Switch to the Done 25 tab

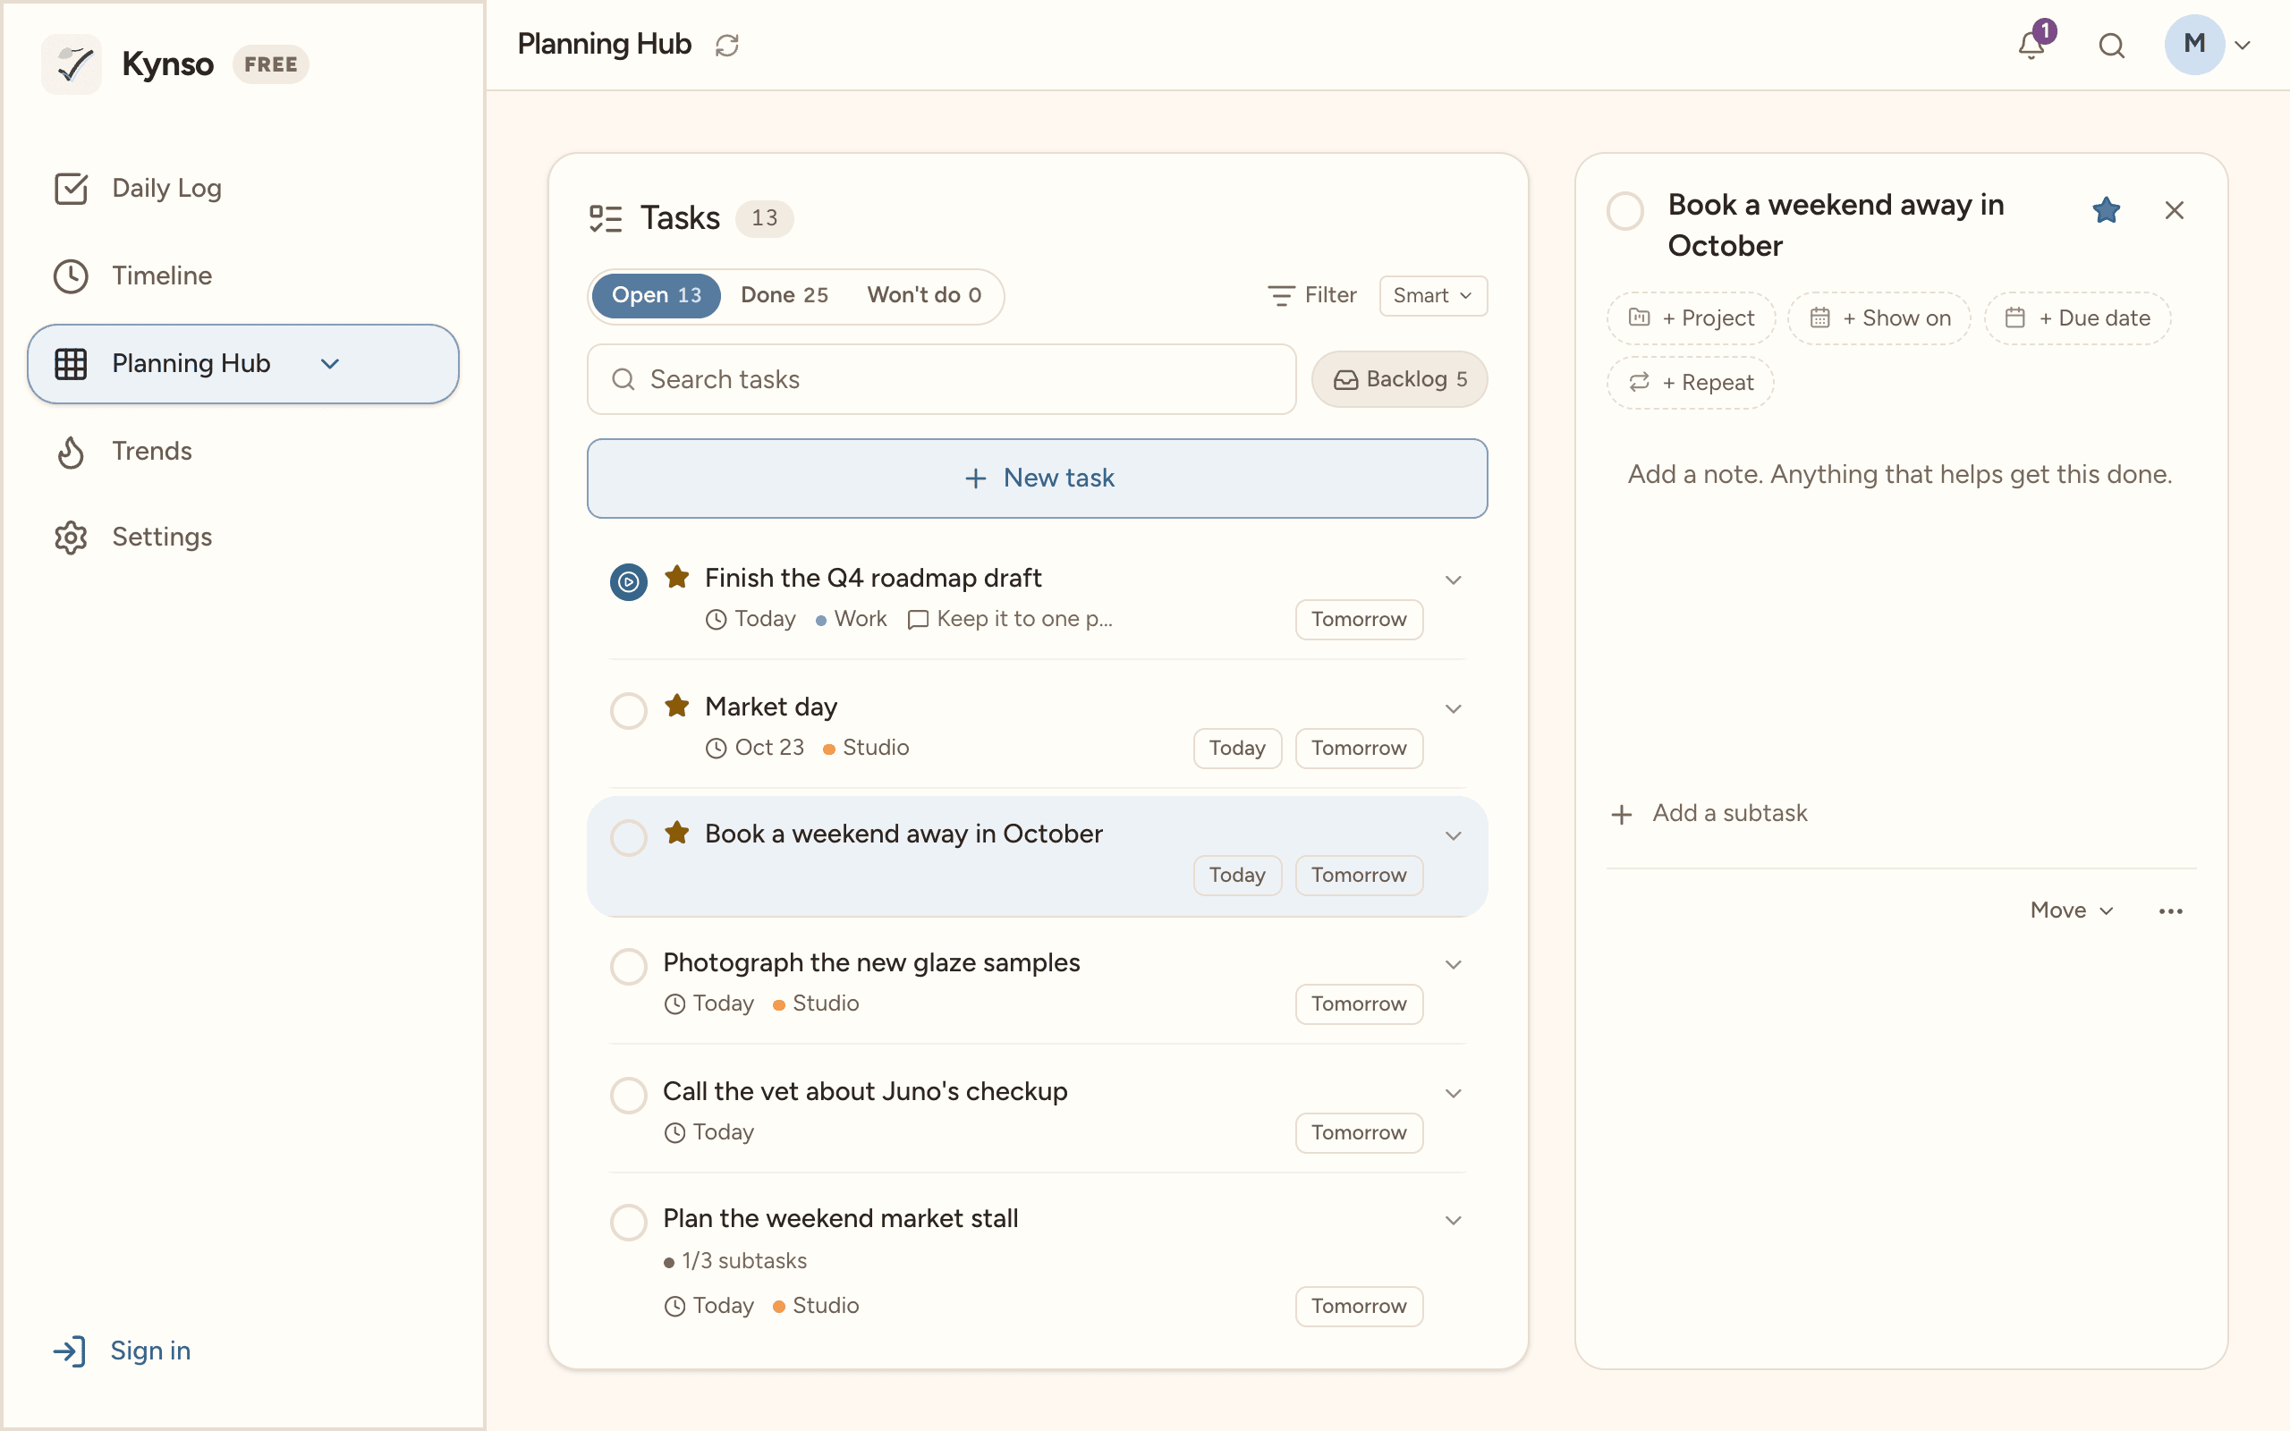[x=784, y=295]
